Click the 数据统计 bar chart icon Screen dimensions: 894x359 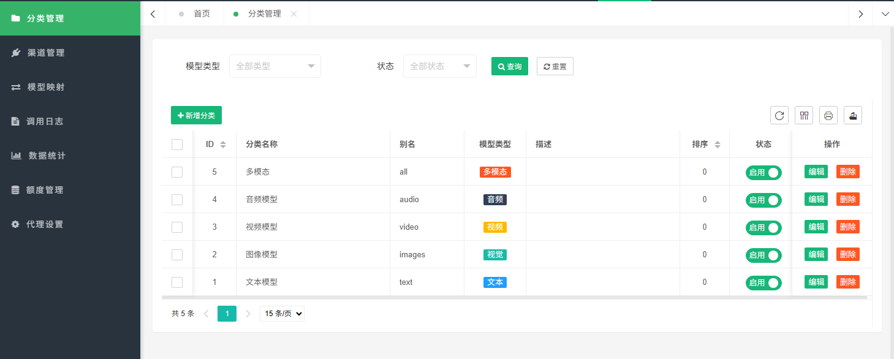(17, 156)
